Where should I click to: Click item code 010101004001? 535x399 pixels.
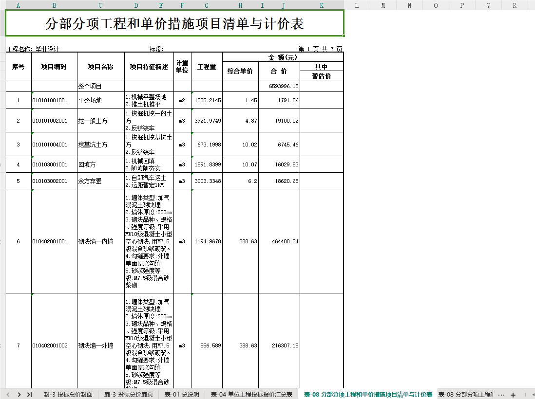(x=54, y=145)
